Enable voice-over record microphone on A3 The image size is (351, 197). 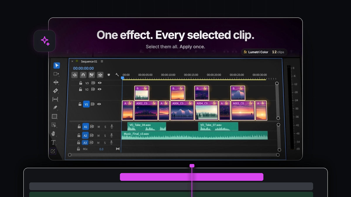111,142
